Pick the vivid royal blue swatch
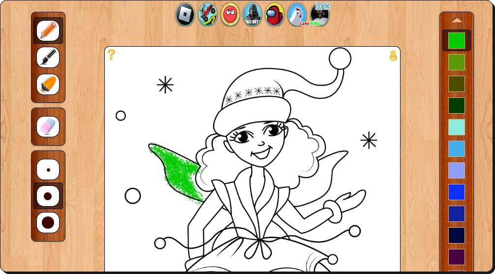 457,192
